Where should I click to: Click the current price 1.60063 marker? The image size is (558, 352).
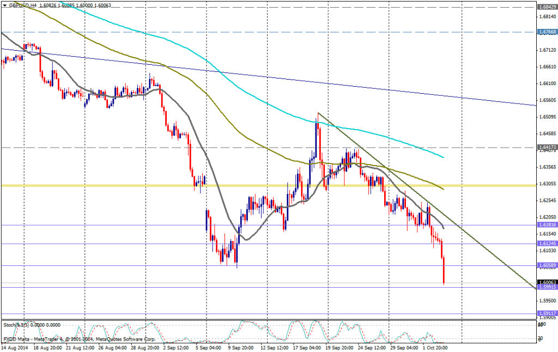point(546,282)
